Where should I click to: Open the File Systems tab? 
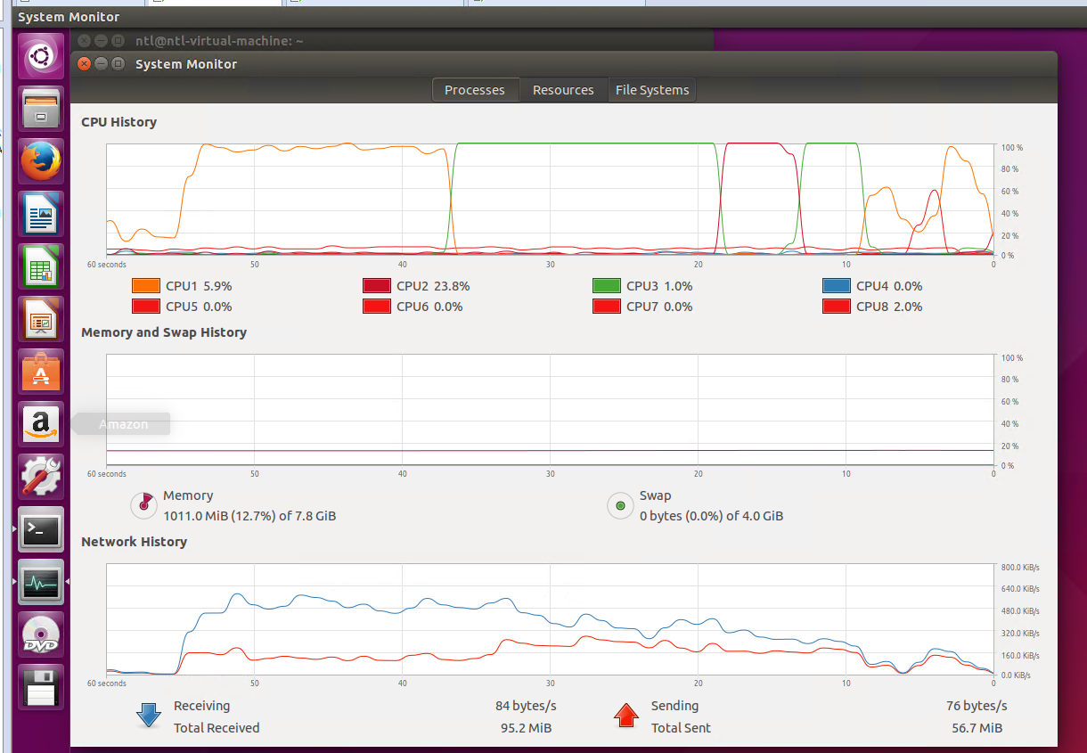pyautogui.click(x=652, y=90)
